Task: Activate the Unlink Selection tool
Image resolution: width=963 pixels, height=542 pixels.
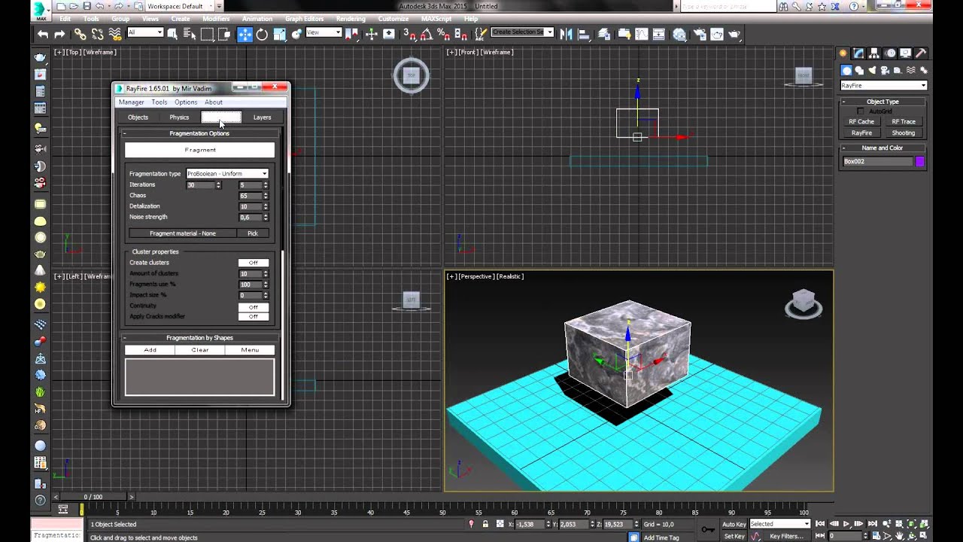Action: [x=97, y=34]
